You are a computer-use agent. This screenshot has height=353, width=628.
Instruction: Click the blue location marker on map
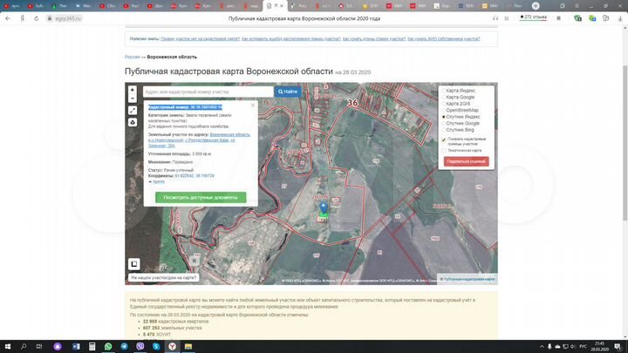click(324, 207)
